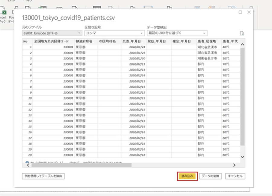This screenshot has height=196, width=272.
Task: Close the CSV import dialog with X
Action: 249,12
